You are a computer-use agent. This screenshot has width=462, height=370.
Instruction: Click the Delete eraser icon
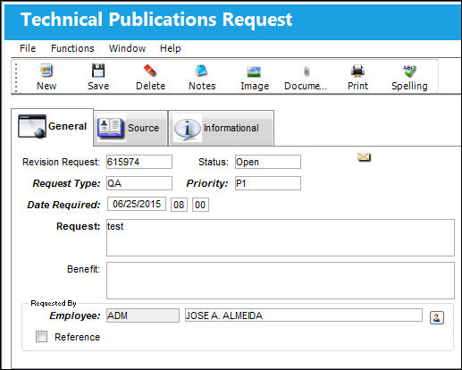pos(150,71)
